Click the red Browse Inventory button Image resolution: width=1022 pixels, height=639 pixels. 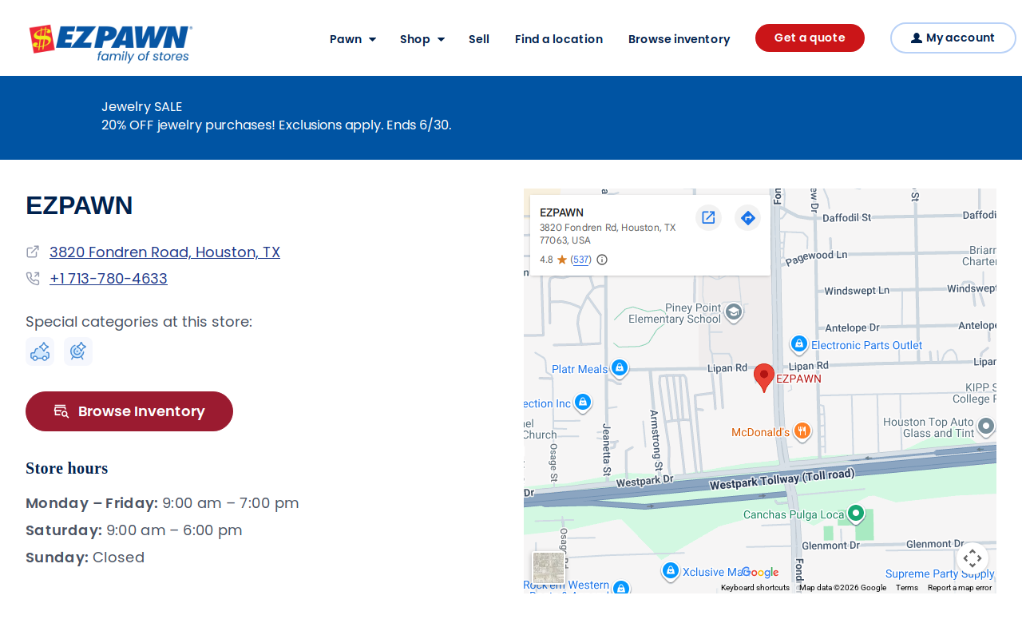point(129,411)
